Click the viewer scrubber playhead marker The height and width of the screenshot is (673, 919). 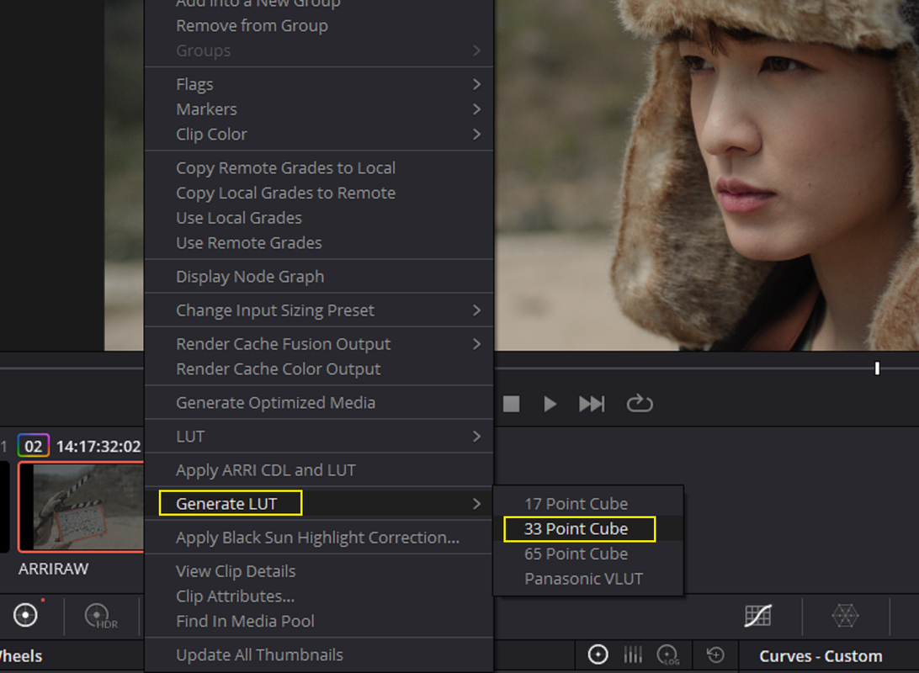coord(877,368)
